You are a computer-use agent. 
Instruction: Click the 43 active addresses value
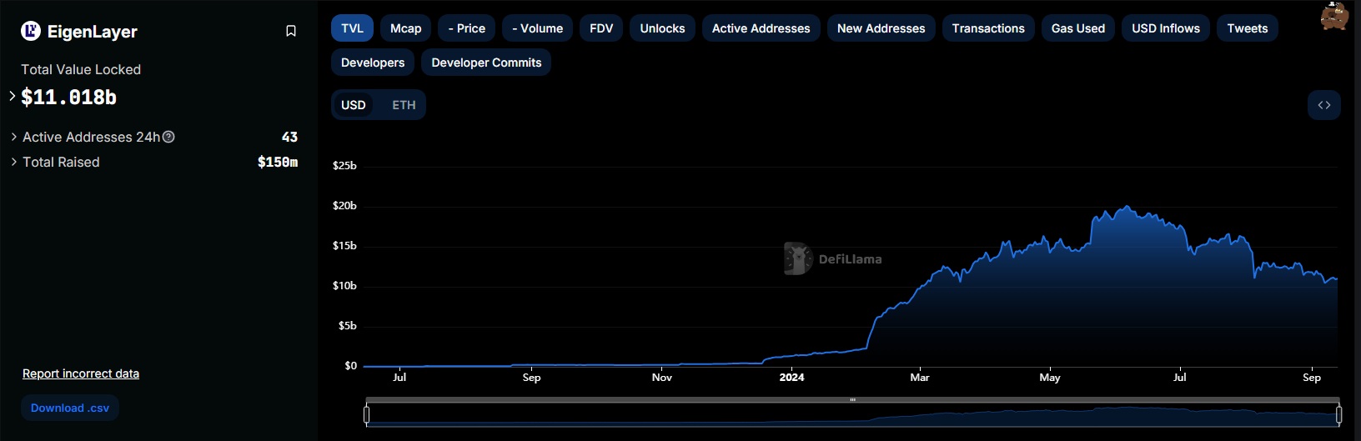[x=289, y=137]
